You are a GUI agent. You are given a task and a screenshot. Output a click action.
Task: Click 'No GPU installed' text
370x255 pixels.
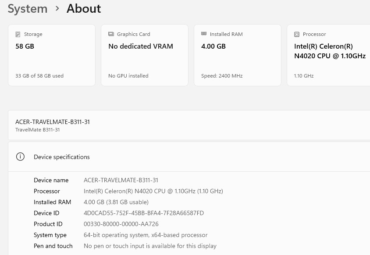pos(128,76)
